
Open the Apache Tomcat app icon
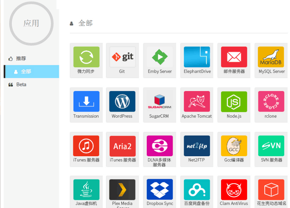click(197, 102)
